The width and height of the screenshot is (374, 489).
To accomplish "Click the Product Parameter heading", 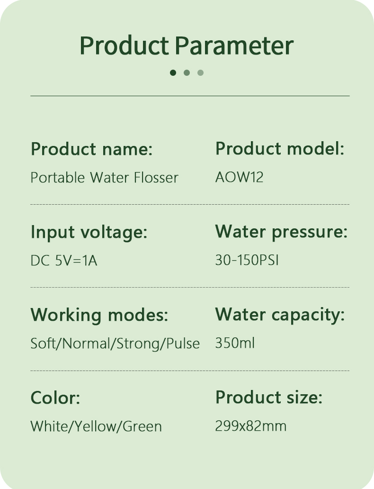I will pyautogui.click(x=187, y=45).
